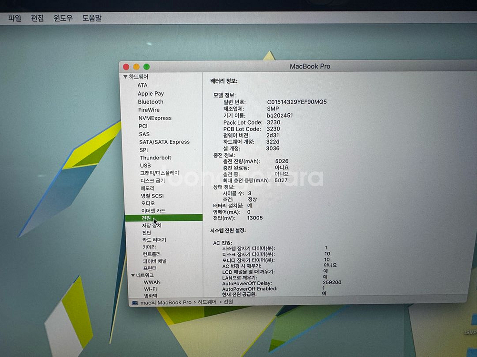Viewport: 477px width, 357px height.
Task: Open the 도움말 menu
Action: (x=92, y=18)
